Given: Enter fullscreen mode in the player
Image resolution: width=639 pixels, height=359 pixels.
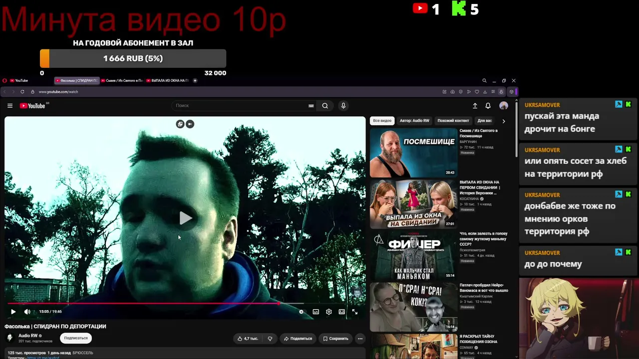Looking at the screenshot, I should (x=354, y=312).
